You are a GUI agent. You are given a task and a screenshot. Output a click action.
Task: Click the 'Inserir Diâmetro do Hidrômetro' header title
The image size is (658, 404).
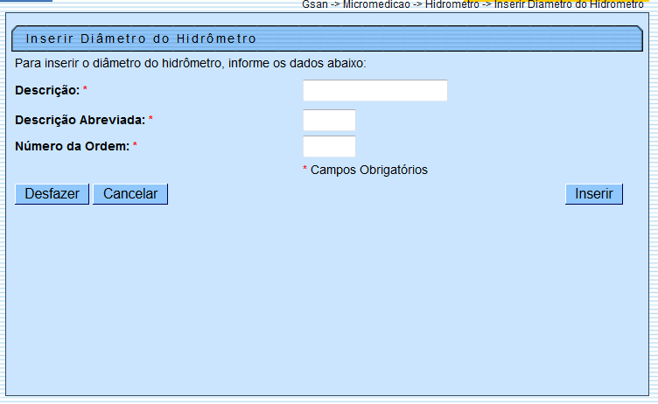point(141,38)
